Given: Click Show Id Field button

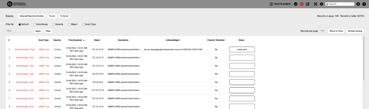Looking at the screenshot, I should pyautogui.click(x=336, y=31).
